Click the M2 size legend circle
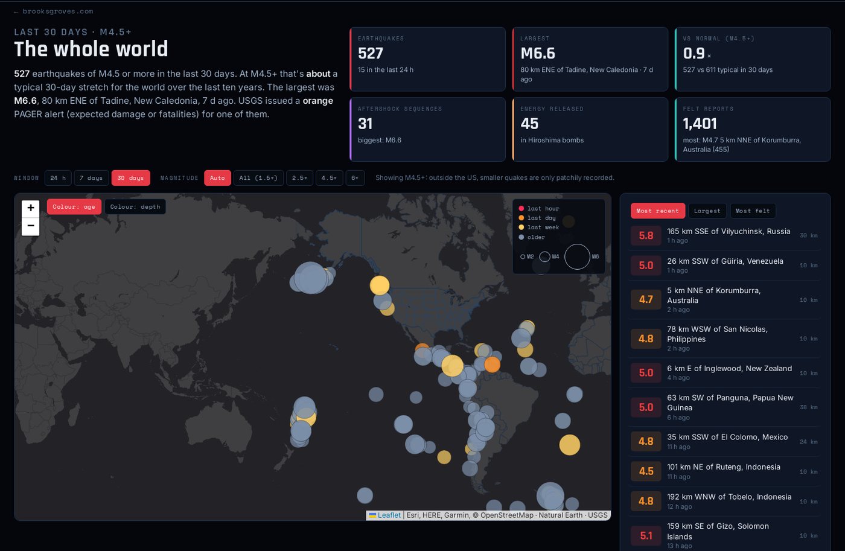 523,256
